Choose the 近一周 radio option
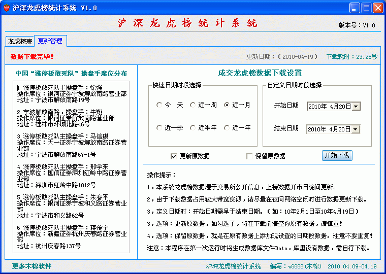Viewport: 386px width, 274px height. 203,105
